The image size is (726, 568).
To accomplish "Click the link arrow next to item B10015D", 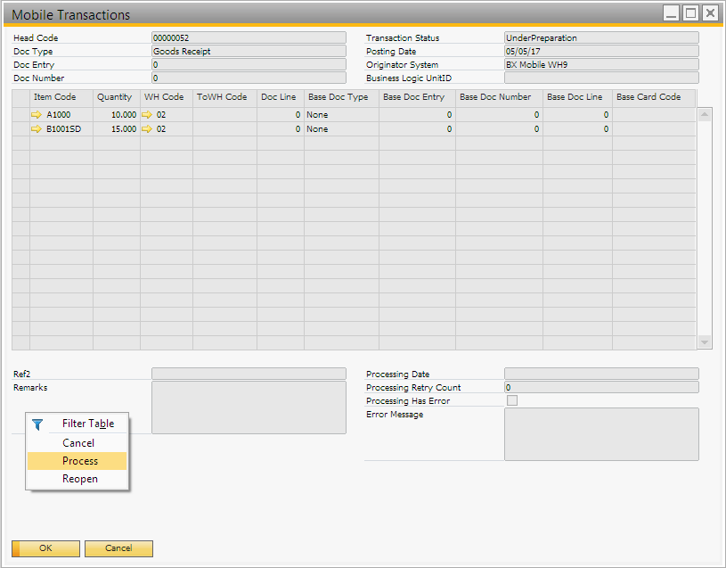I will pyautogui.click(x=37, y=129).
